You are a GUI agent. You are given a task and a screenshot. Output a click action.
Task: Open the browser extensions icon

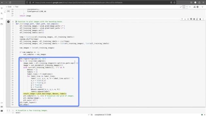[x=199, y=2]
